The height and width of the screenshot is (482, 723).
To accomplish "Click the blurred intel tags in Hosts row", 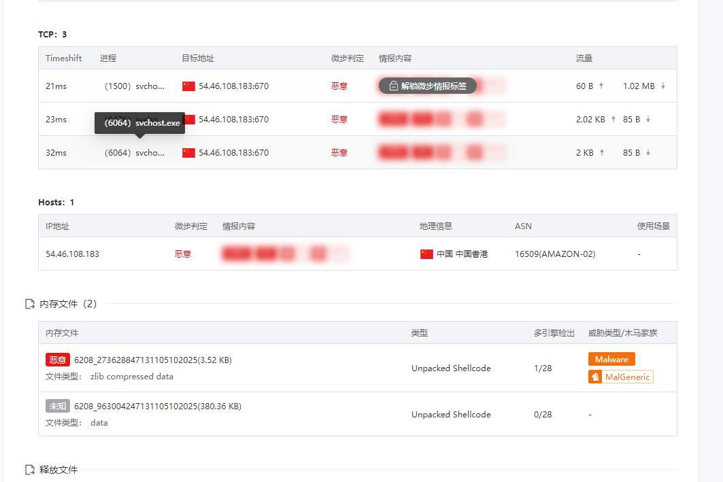I will [x=284, y=254].
